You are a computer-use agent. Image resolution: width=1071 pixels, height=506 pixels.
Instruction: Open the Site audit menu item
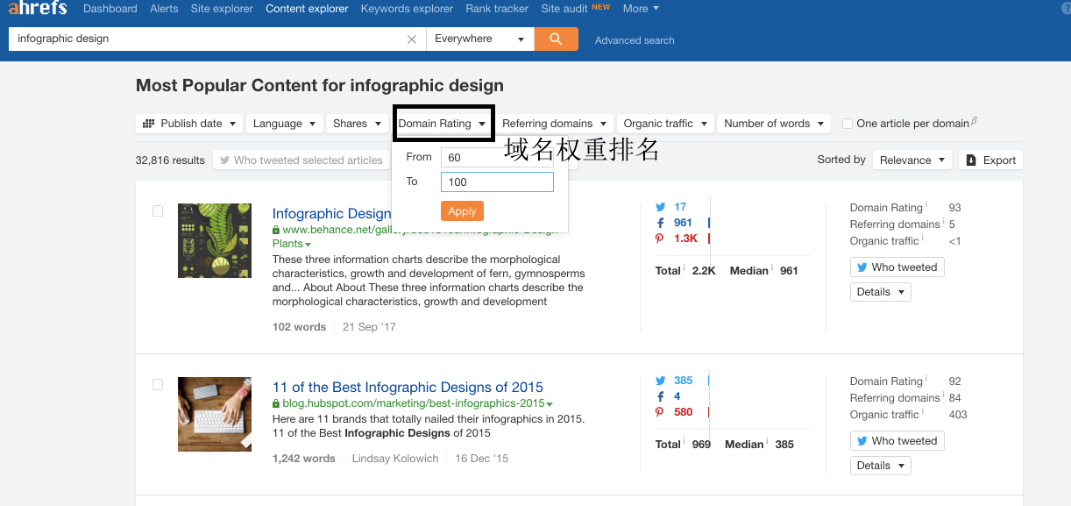click(x=564, y=9)
